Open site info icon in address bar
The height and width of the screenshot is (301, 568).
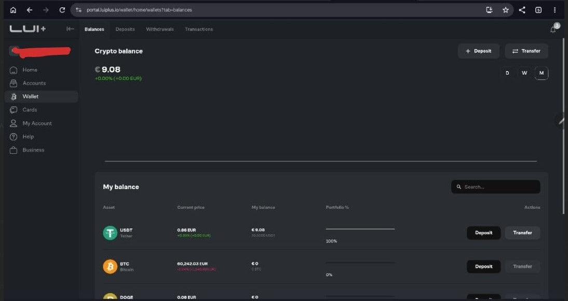(78, 10)
